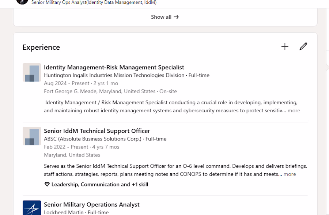Open Huntington Ingalls Industries company logo
The height and width of the screenshot is (215, 329).
pyautogui.click(x=32, y=72)
